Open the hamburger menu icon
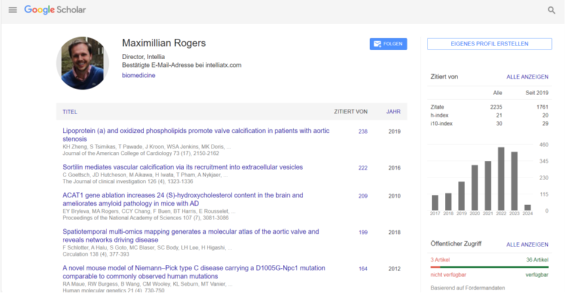Screen dimensions: 565x293 pyautogui.click(x=13, y=10)
